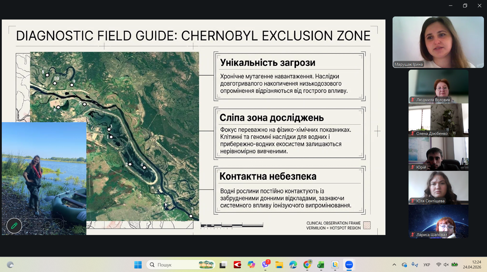Toggle the muted speaker volume icon
This screenshot has width=487, height=272.
446,265
